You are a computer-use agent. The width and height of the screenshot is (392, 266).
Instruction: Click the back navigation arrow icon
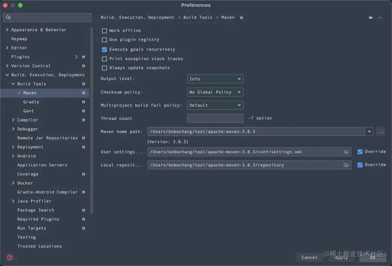(x=371, y=18)
